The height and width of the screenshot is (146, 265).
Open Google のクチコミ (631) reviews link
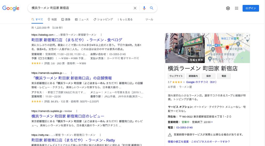point(201,82)
